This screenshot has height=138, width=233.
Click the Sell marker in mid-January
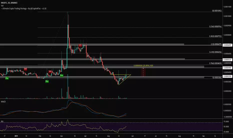tap(25, 69)
